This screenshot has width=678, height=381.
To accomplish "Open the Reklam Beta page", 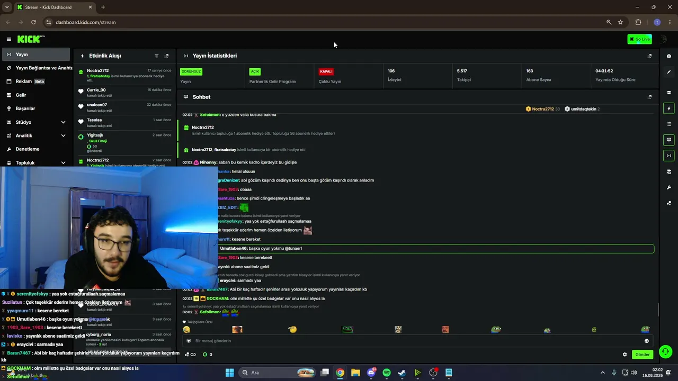I will [35, 81].
